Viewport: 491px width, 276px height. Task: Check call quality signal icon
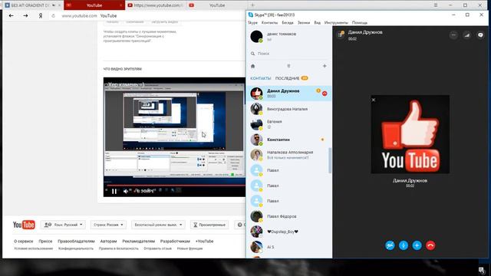[x=467, y=35]
